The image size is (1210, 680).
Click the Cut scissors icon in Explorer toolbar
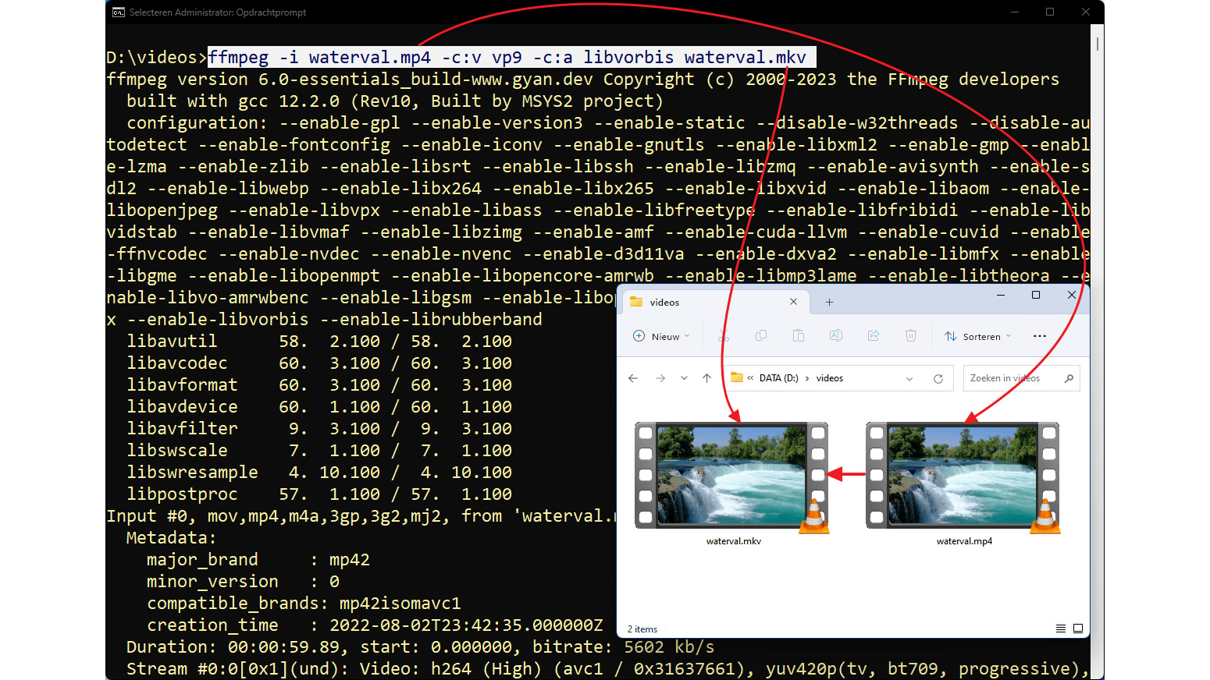(x=724, y=336)
